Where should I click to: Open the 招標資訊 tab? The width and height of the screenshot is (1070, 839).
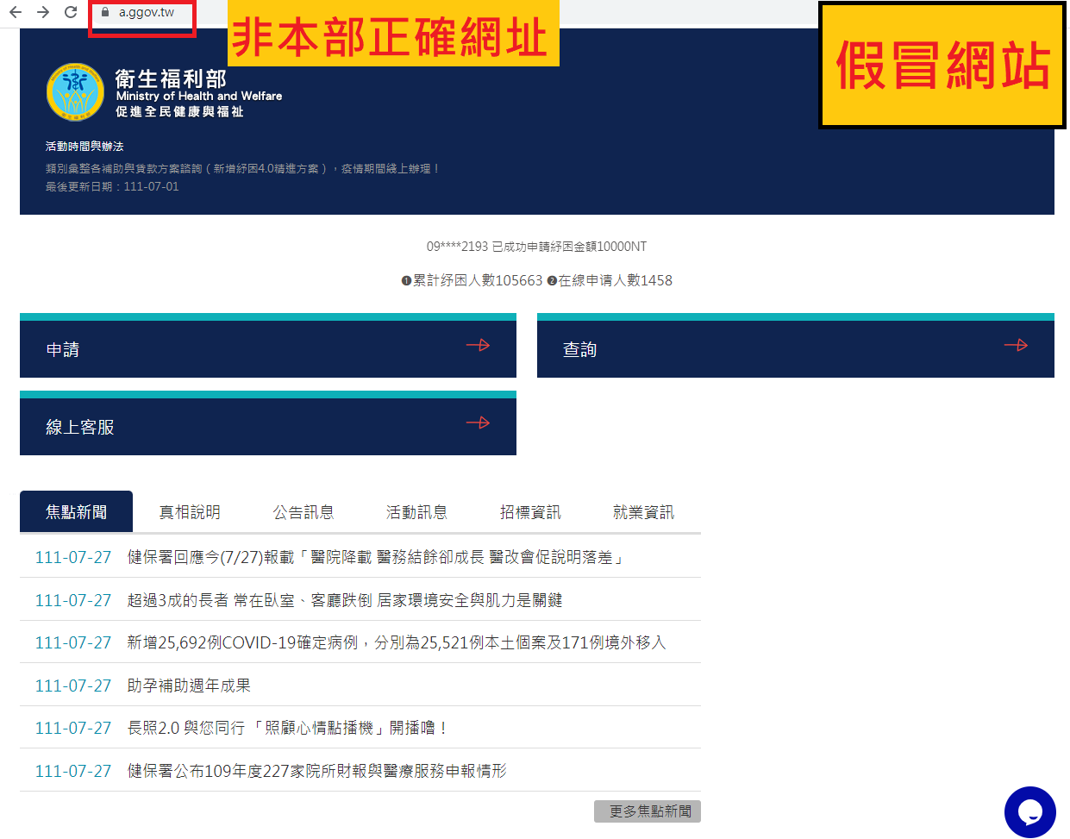tap(531, 511)
